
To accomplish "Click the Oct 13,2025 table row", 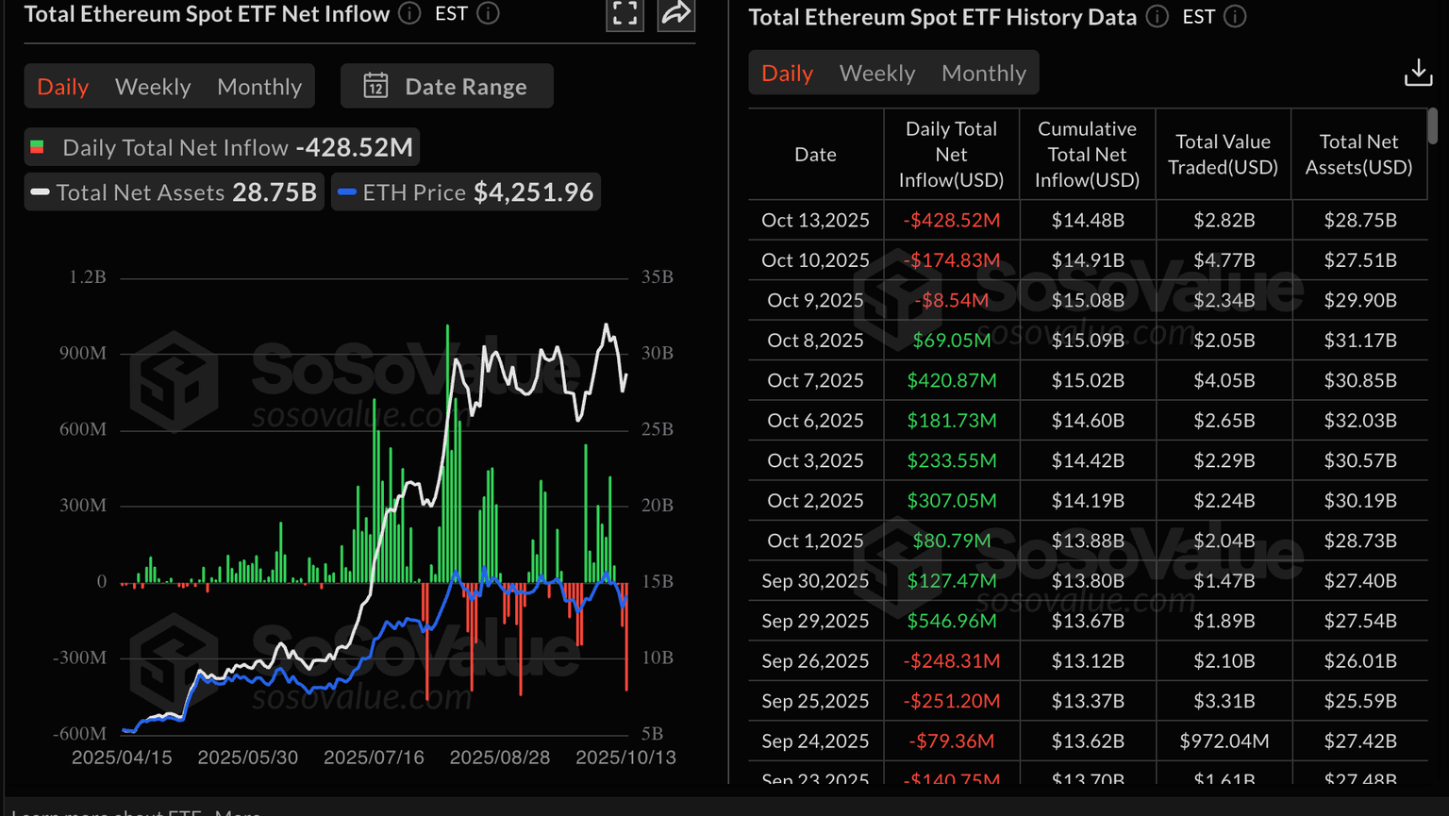I will pyautogui.click(x=1088, y=220).
